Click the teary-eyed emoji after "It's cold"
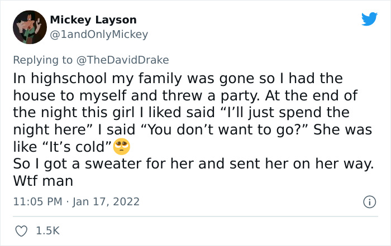 pyautogui.click(x=121, y=147)
